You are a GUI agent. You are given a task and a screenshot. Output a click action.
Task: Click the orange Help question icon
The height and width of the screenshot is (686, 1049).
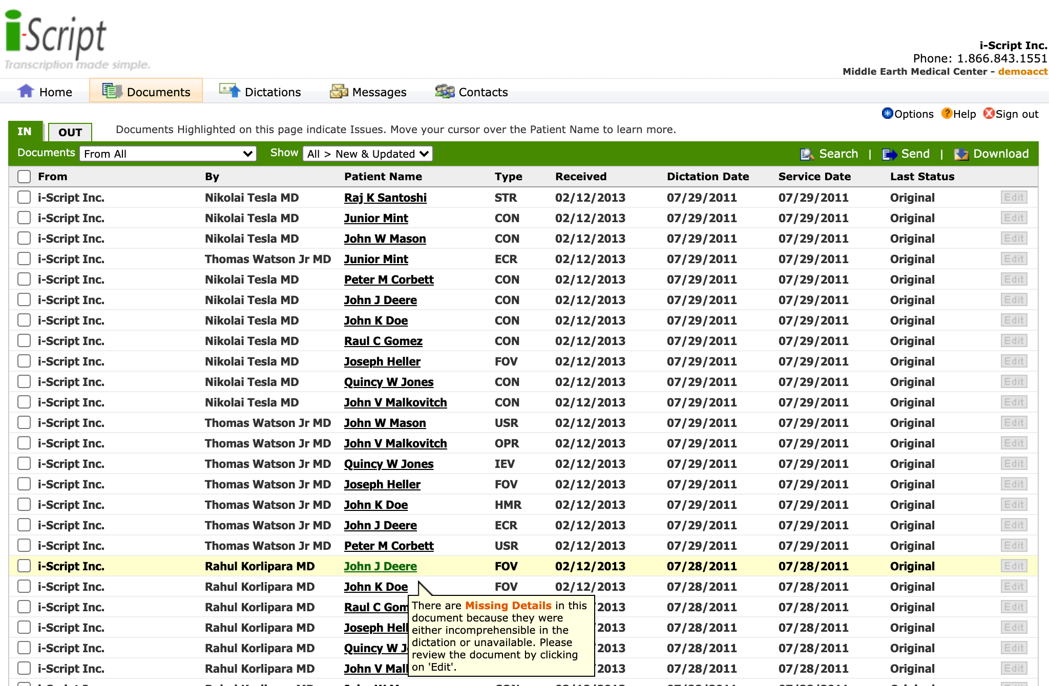pyautogui.click(x=947, y=114)
